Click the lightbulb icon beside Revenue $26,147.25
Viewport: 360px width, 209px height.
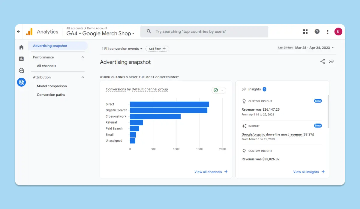(244, 101)
